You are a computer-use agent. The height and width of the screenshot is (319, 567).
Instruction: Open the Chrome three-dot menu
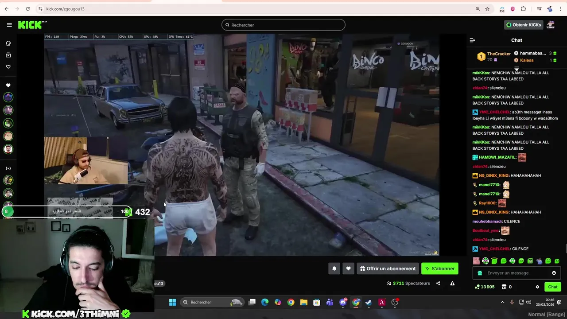point(560,9)
